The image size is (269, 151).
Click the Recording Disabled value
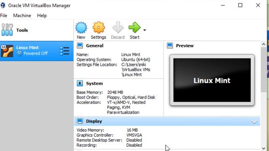point(134,145)
